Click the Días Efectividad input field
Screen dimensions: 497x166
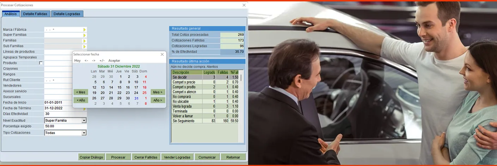pyautogui.click(x=65, y=114)
